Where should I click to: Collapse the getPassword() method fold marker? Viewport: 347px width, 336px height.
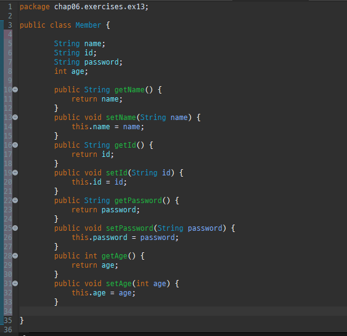coord(15,201)
